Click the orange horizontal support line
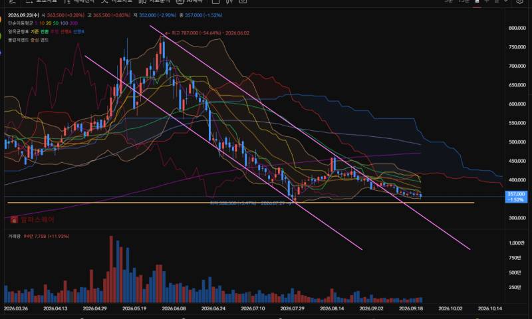 [241, 203]
